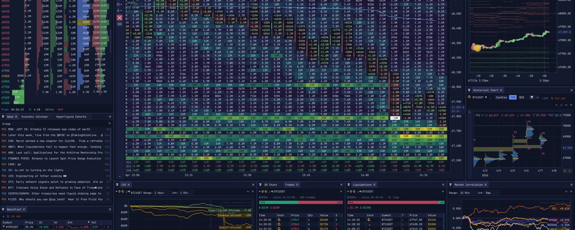Switch to the Economic Calendar tab

pos(35,116)
